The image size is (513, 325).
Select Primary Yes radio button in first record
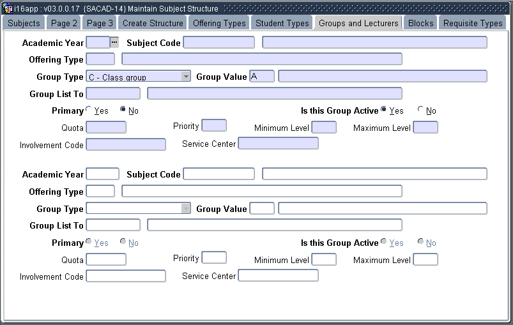(89, 110)
